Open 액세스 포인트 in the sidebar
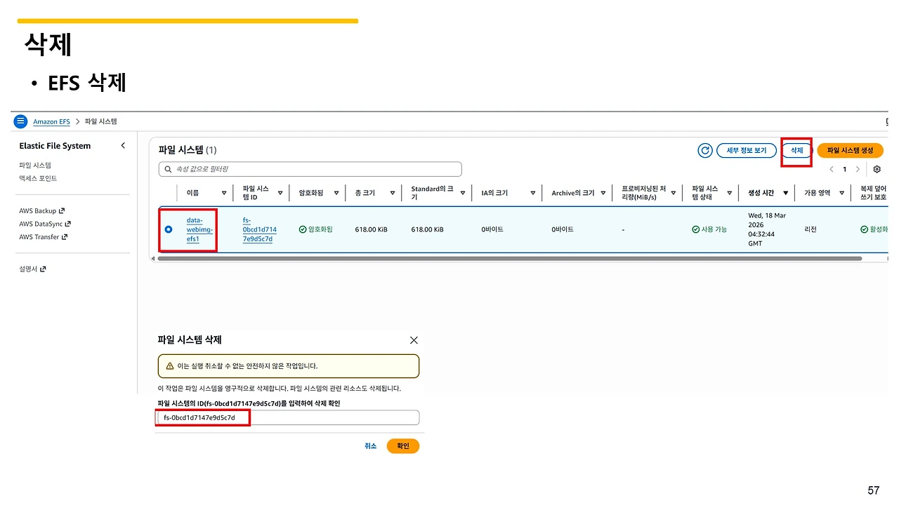 [38, 178]
